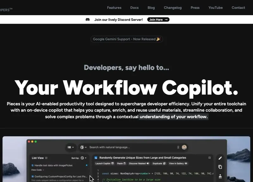Screen dimensions: 253x182
Task: Click the Discord logo icon in banner
Action: click(88, 20)
